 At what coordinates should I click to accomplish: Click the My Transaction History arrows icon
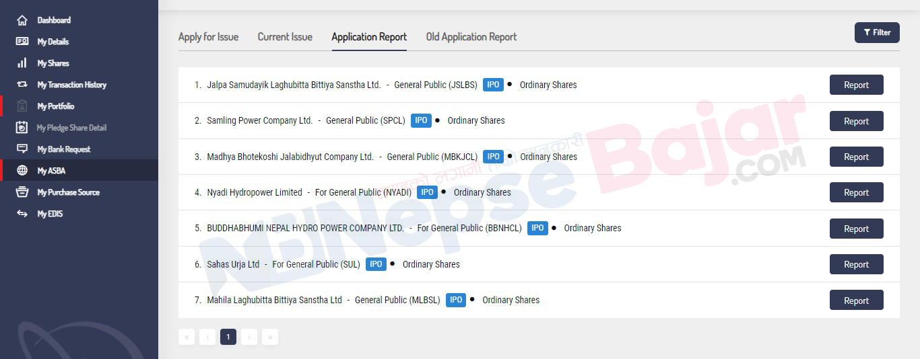(22, 85)
